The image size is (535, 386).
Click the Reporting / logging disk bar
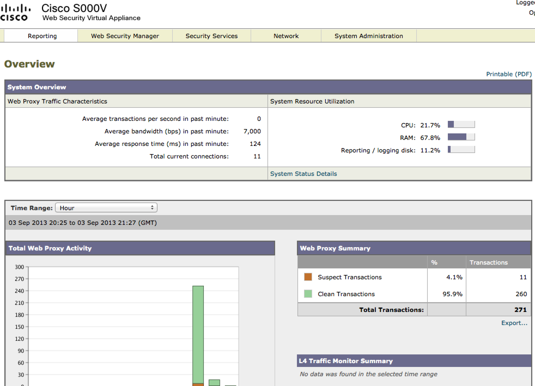461,150
